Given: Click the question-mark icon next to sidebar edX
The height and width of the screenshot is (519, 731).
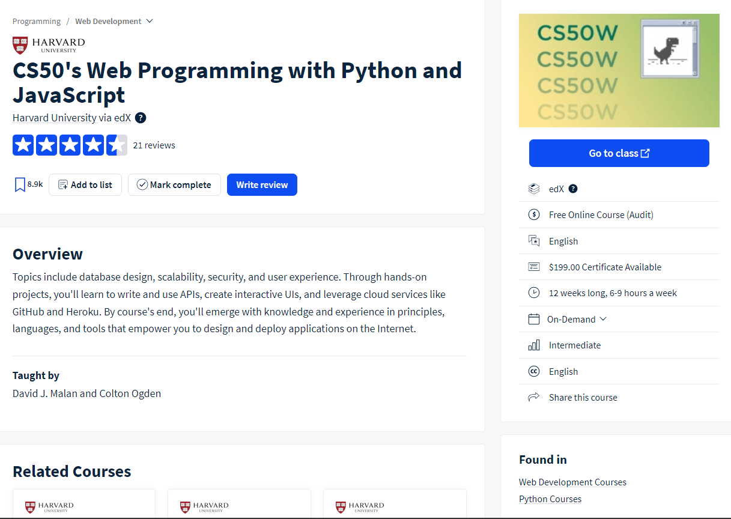Looking at the screenshot, I should [573, 189].
